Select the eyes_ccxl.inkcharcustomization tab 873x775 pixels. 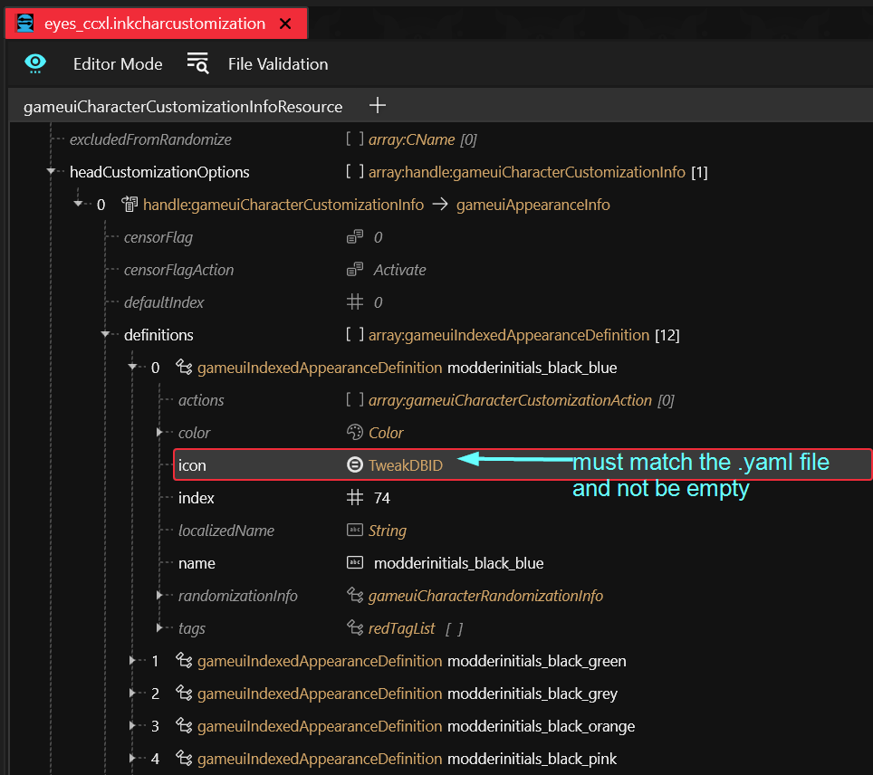tap(154, 24)
